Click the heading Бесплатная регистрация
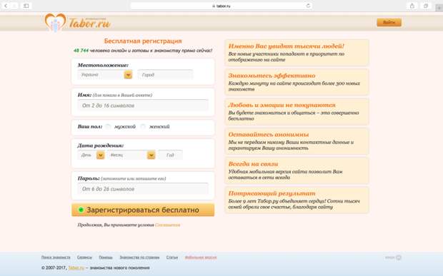 click(x=143, y=41)
